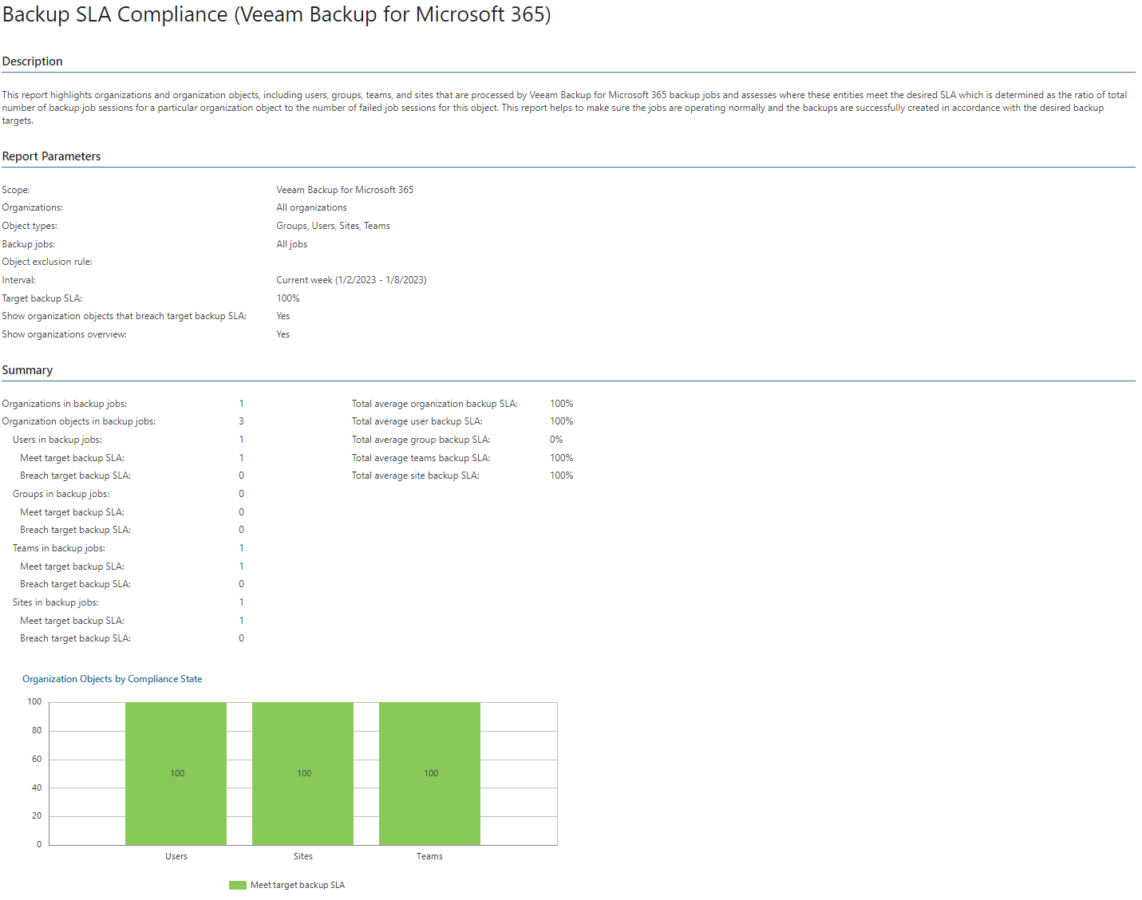Click 'Meet target backup SLA:' under Users in backup jobs
Screen dimensions: 1142x900
point(72,458)
